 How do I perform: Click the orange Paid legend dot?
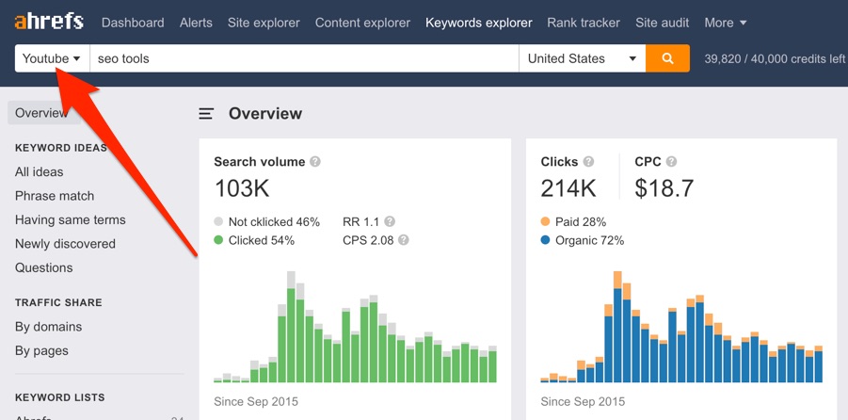[546, 222]
